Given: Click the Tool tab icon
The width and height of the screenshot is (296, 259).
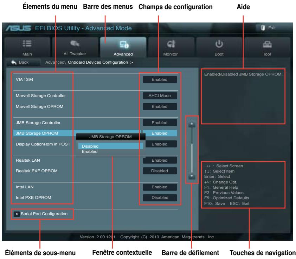Looking at the screenshot, I should coord(267,44).
